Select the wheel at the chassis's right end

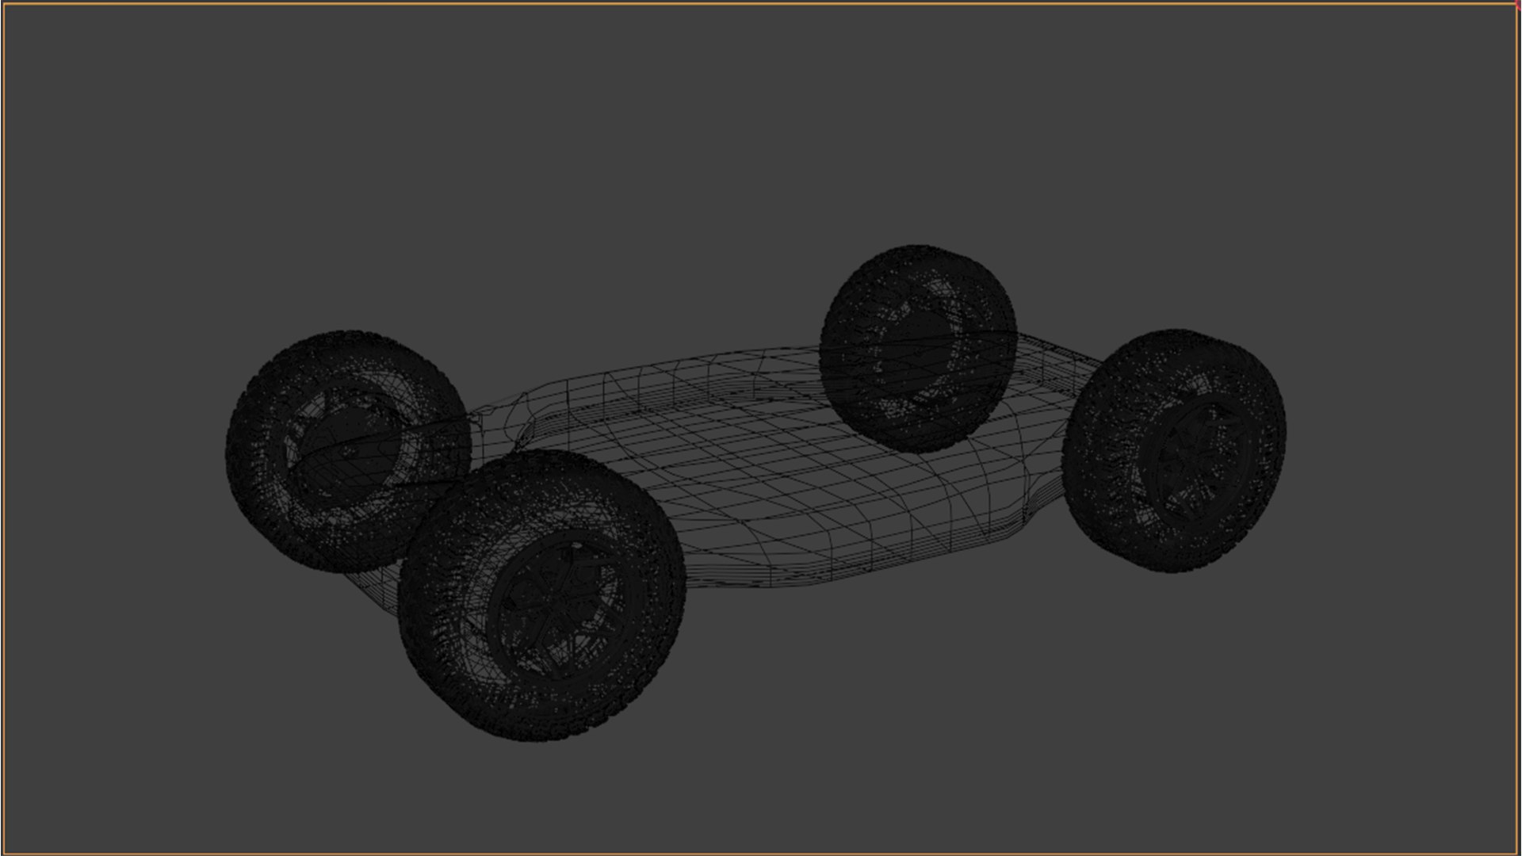click(1174, 450)
